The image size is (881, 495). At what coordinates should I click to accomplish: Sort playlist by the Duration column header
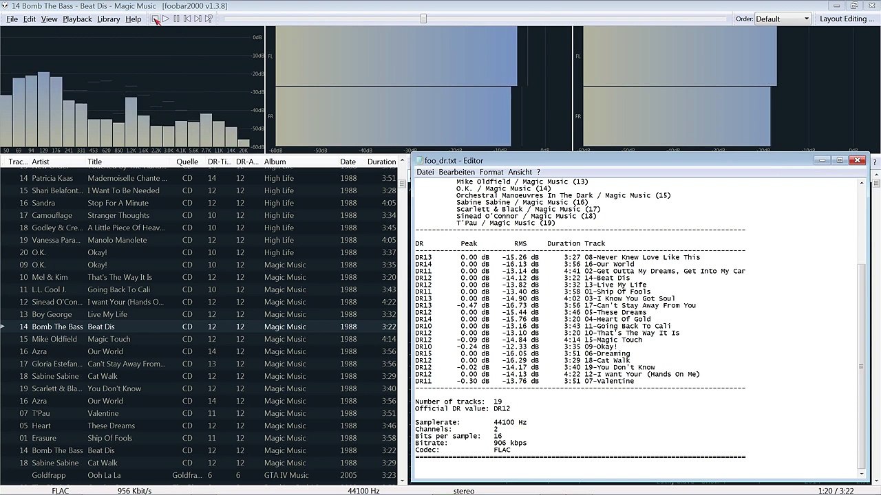[x=381, y=162]
